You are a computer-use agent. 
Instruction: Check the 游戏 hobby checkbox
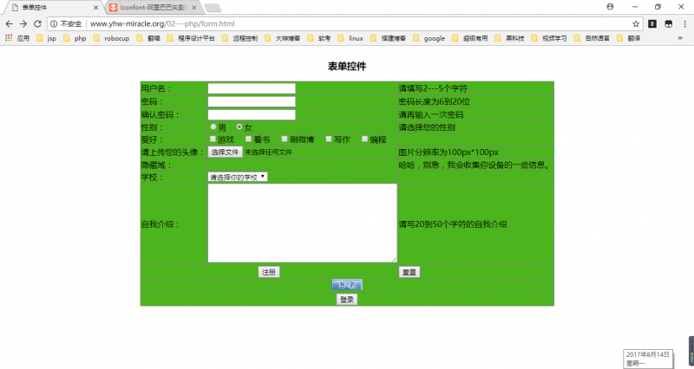coord(213,139)
